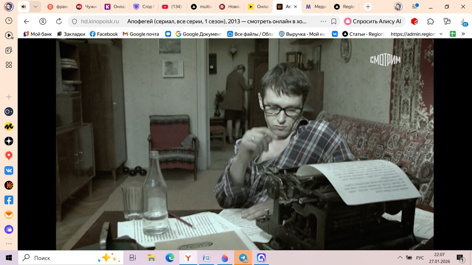Open the extensions puzzle icon
This screenshot has height=265, width=472.
431,22
